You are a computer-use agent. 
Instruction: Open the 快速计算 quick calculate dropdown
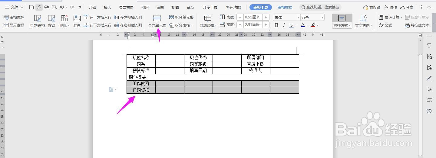[391, 18]
